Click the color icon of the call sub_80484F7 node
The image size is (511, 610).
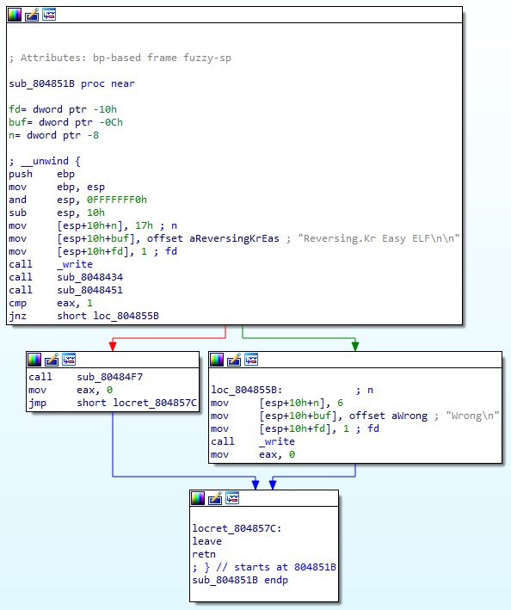point(34,360)
